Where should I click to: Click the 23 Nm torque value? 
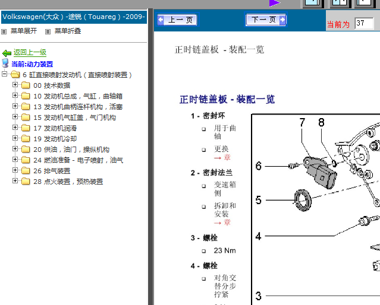pos(225,250)
